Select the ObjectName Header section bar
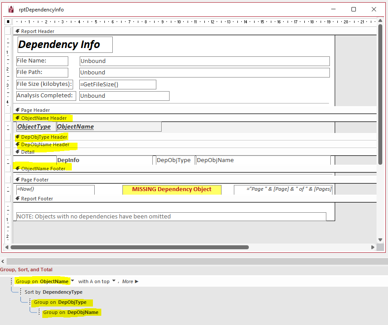The width and height of the screenshot is (388, 325). 195,118
